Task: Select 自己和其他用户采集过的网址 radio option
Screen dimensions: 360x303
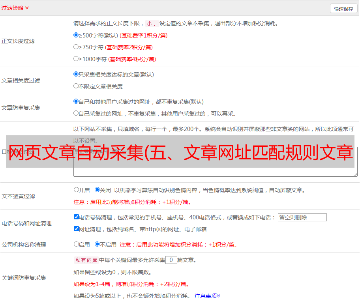Action: (x=76, y=101)
